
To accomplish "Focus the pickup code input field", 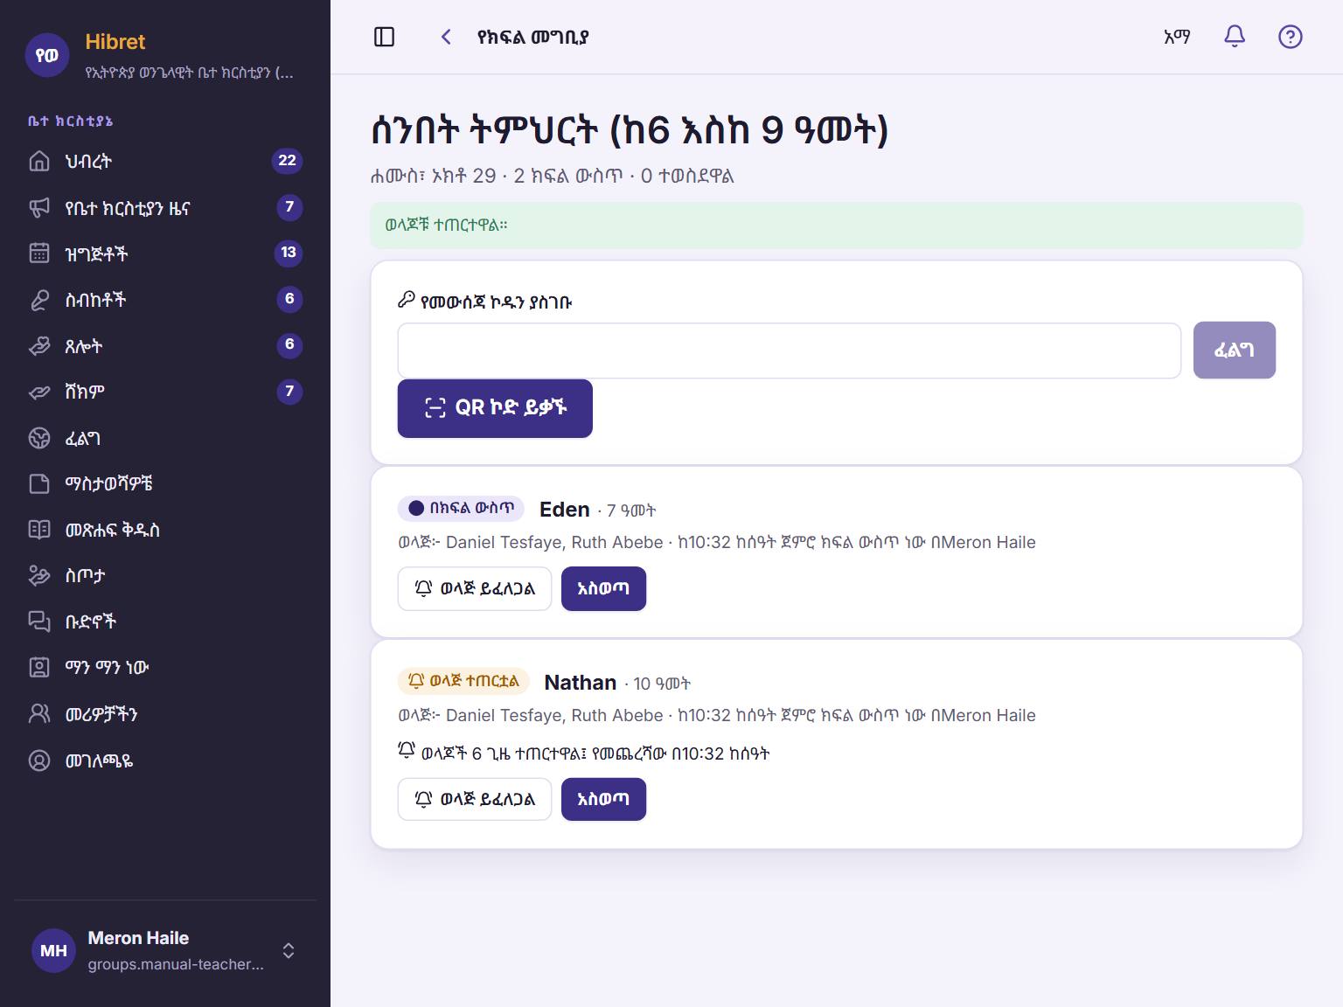I will click(790, 351).
